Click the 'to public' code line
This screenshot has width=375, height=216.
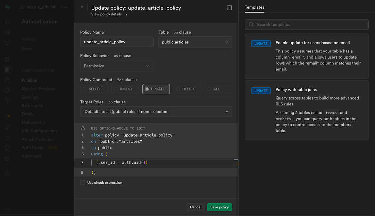(101, 148)
